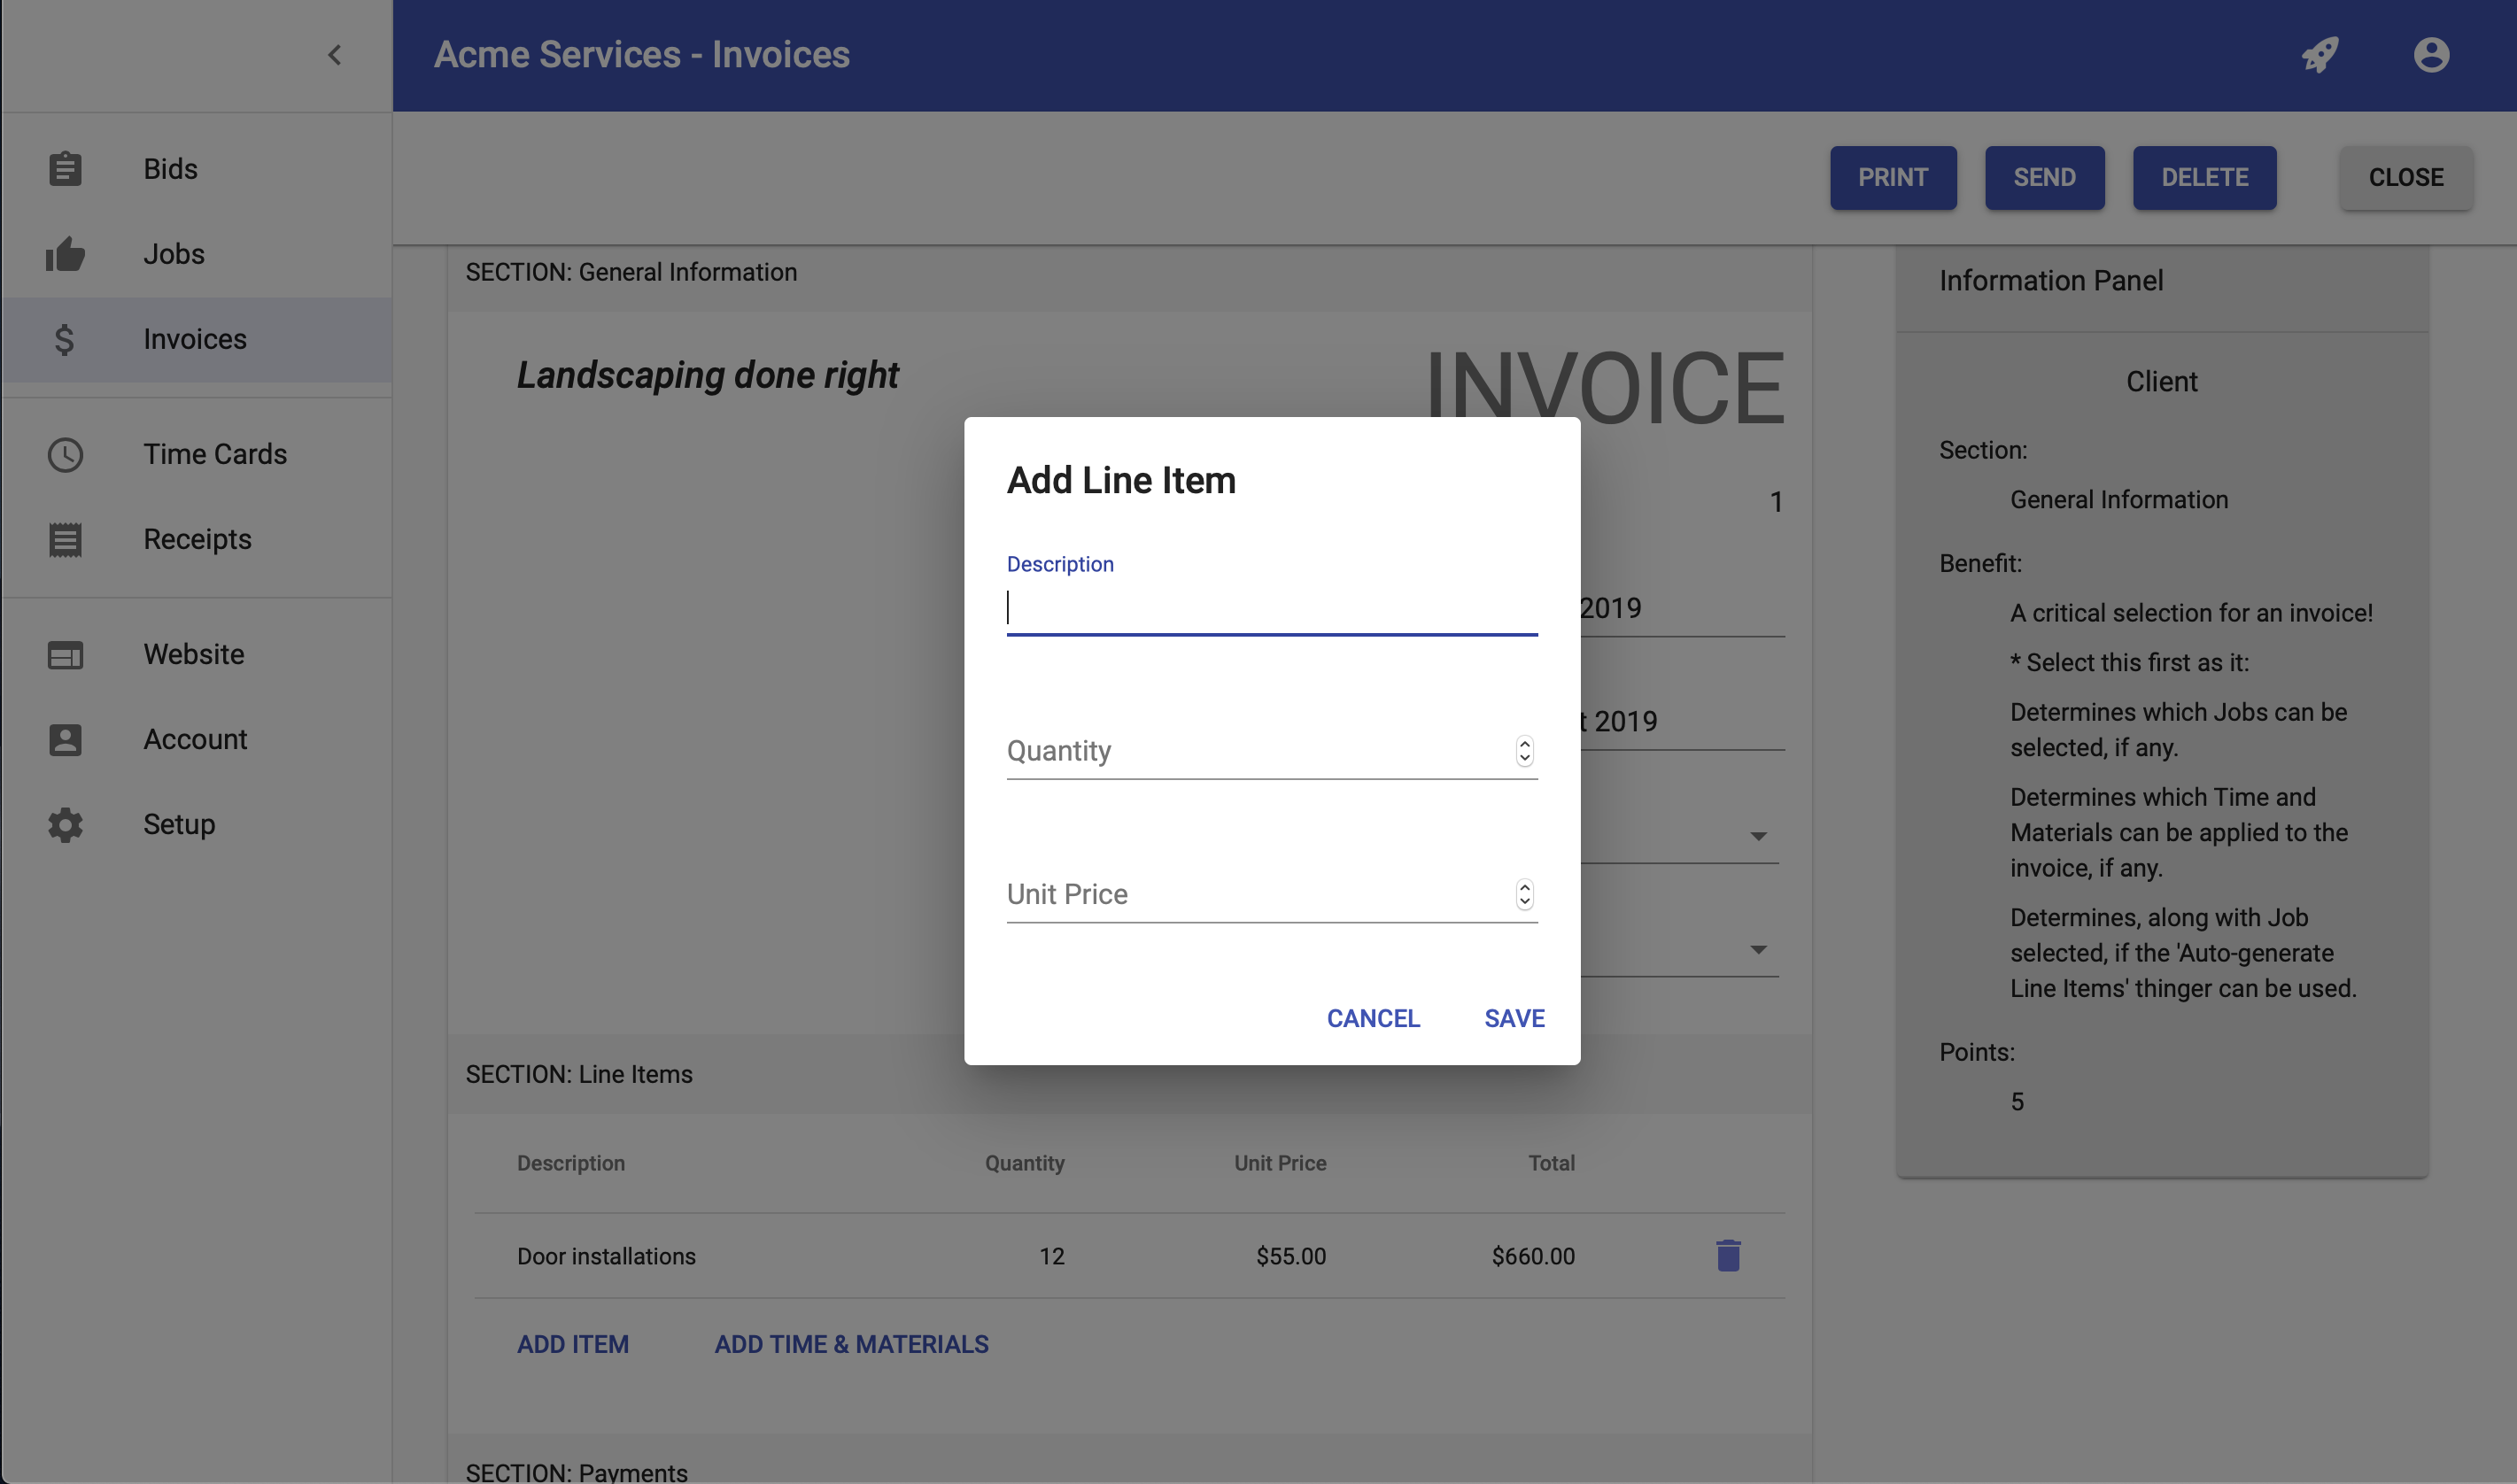The image size is (2517, 1484).
Task: Go to Website in the sidebar
Action: tap(194, 655)
